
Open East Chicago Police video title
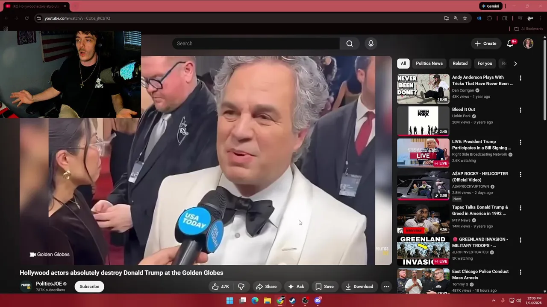tap(480, 275)
